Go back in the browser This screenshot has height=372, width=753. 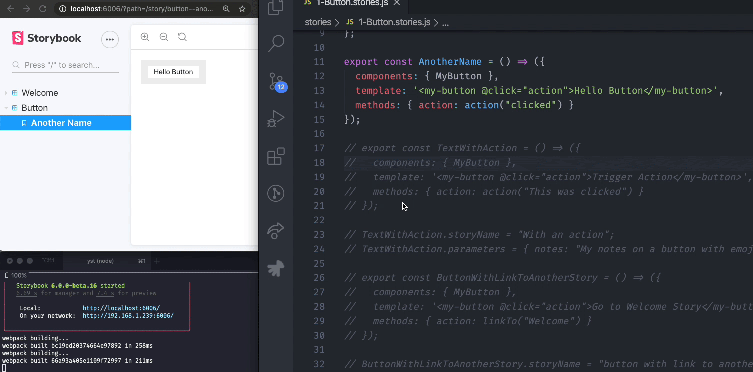point(11,9)
